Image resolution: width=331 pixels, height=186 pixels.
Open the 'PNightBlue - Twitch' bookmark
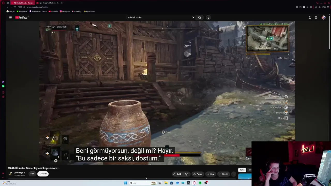[x=38, y=11]
